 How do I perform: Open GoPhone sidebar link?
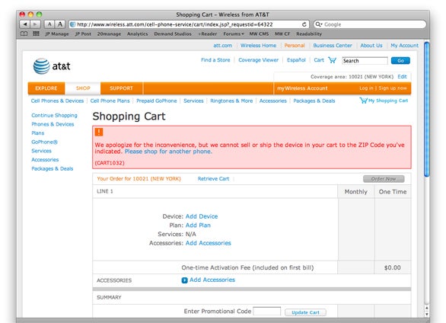pos(44,142)
